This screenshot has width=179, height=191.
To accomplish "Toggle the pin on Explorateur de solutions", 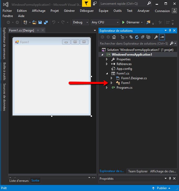I will [x=170, y=30].
